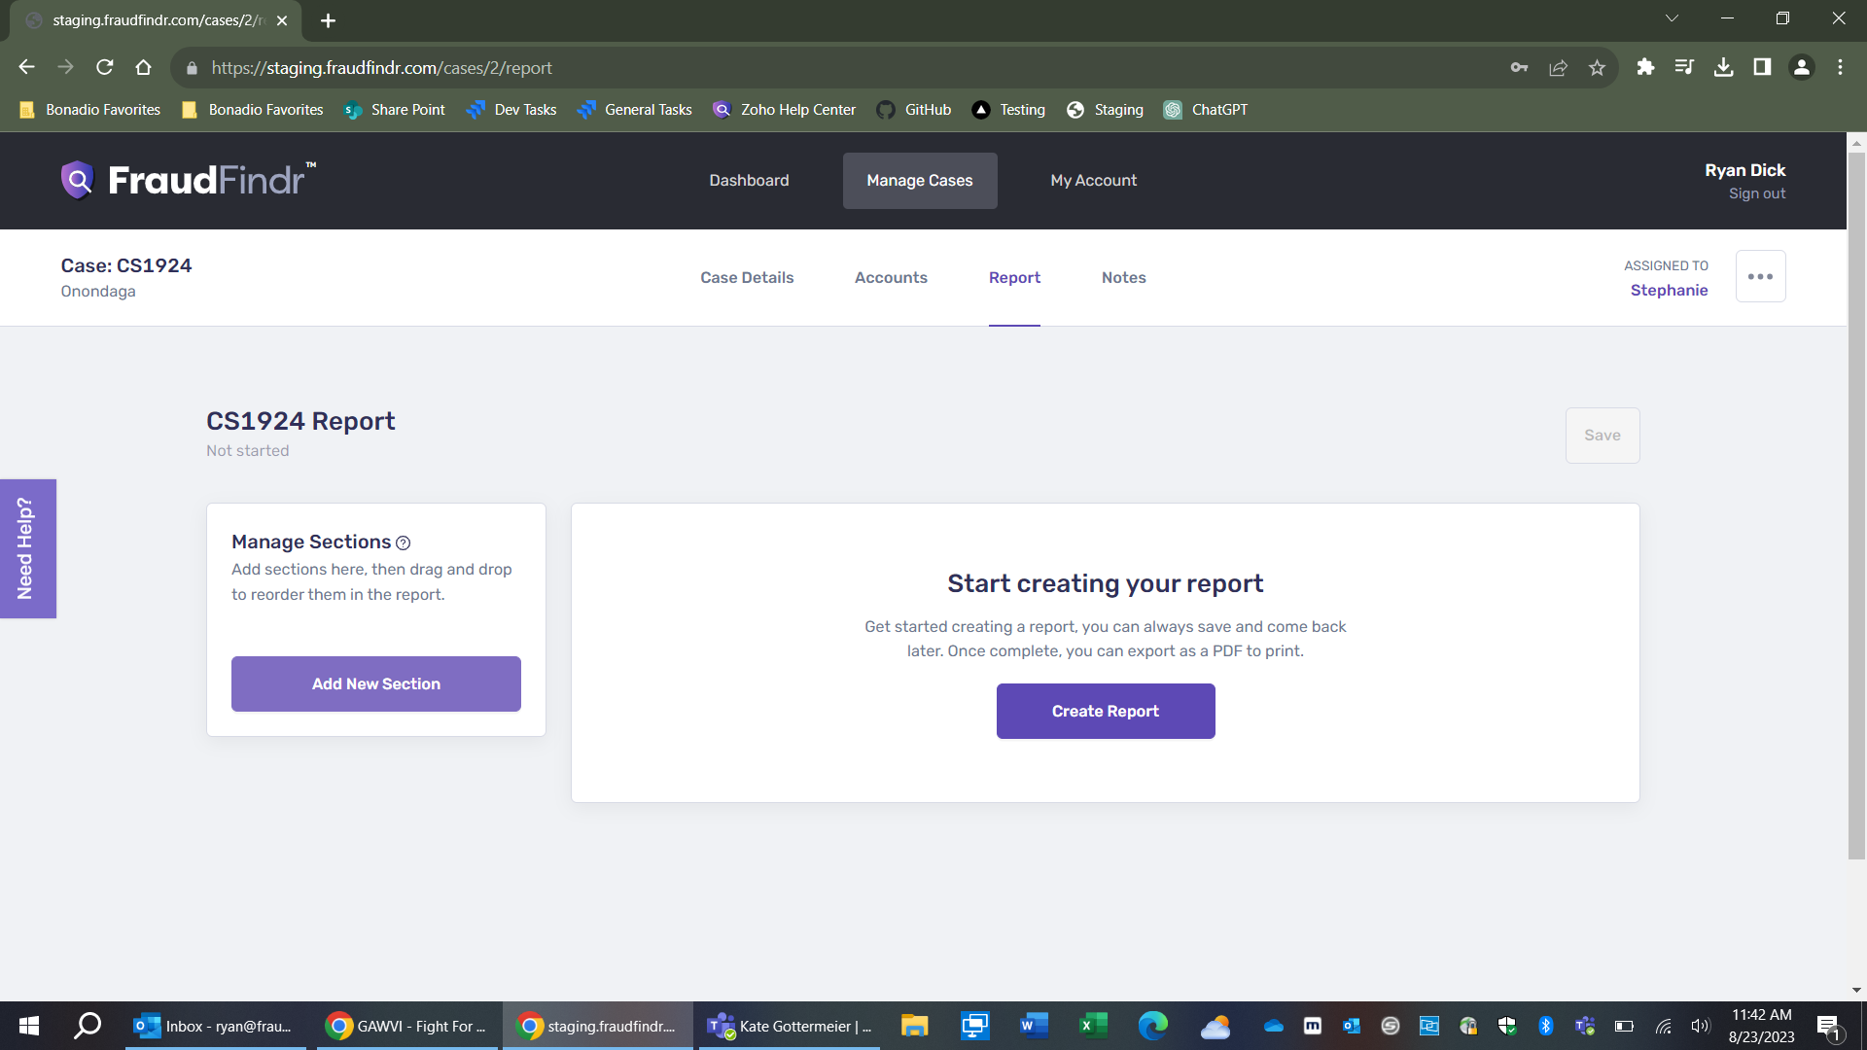The width and height of the screenshot is (1867, 1050).
Task: Open the ChatGPT bookmark
Action: click(x=1206, y=110)
